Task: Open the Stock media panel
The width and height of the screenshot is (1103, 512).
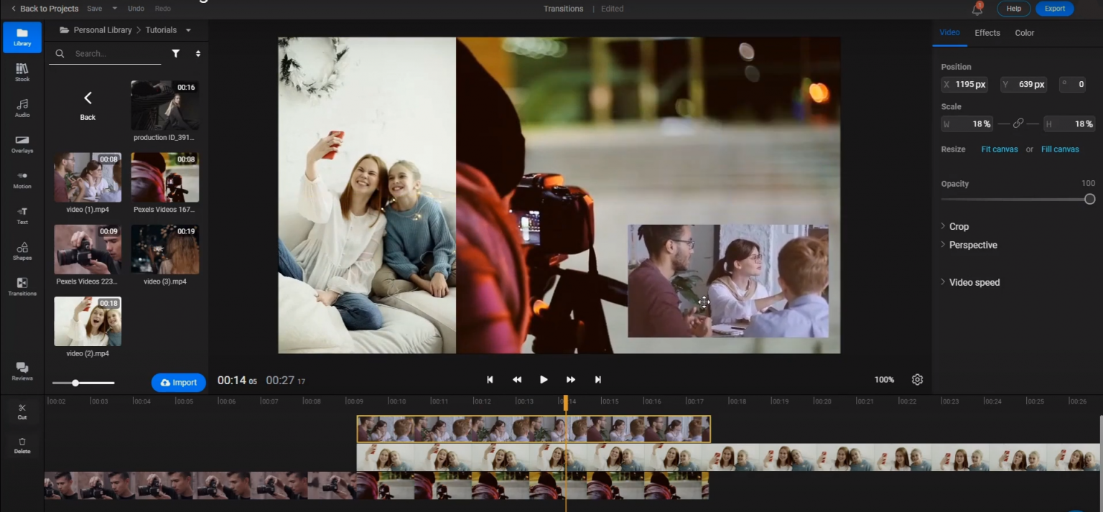Action: (x=22, y=72)
